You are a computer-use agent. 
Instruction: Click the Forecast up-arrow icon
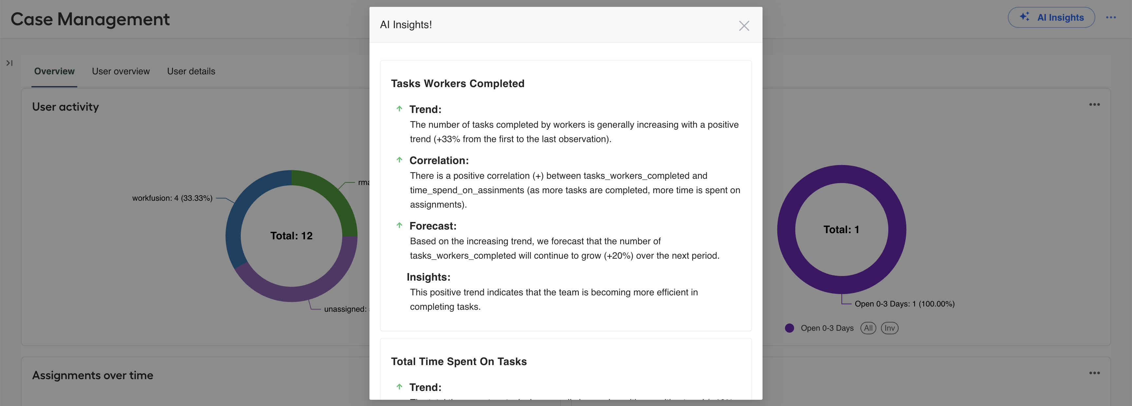pos(399,225)
